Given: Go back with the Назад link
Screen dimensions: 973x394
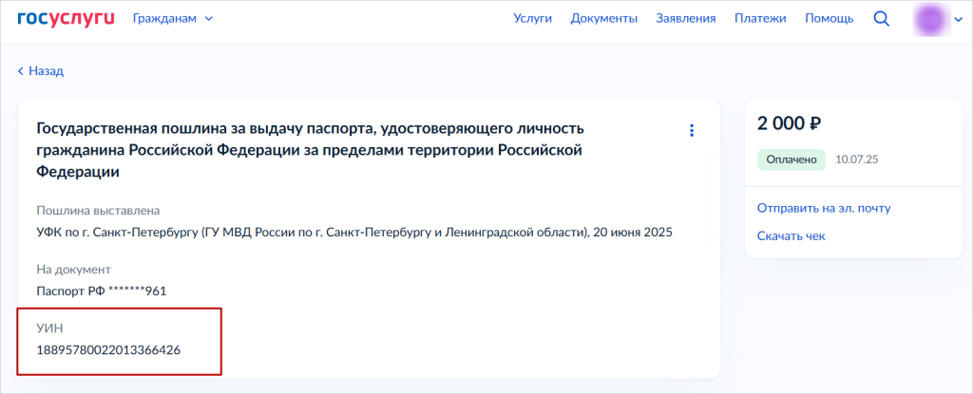Looking at the screenshot, I should (40, 70).
